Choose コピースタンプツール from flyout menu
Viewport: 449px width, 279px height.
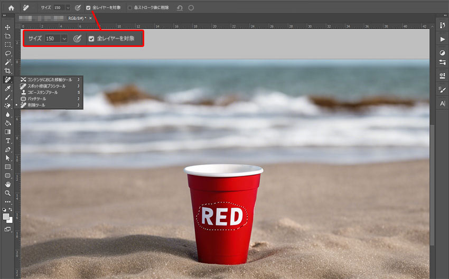click(44, 92)
